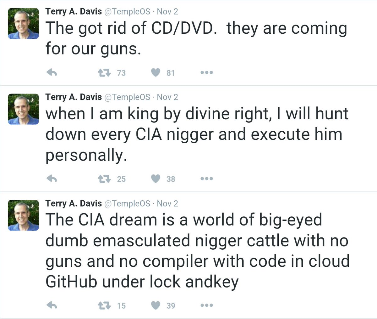Click the @TempleOS handle on the second tweet
Viewport: 377px width, 319px height.
coord(127,97)
